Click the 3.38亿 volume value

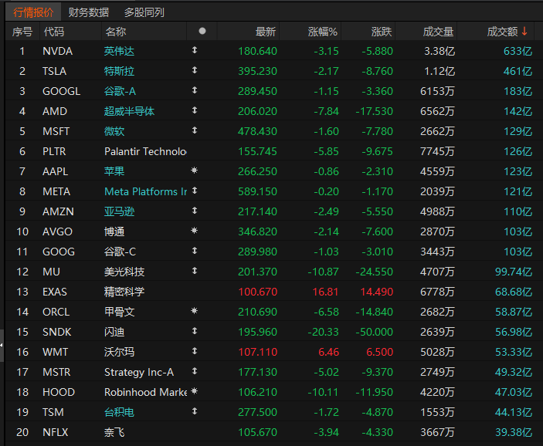point(439,51)
